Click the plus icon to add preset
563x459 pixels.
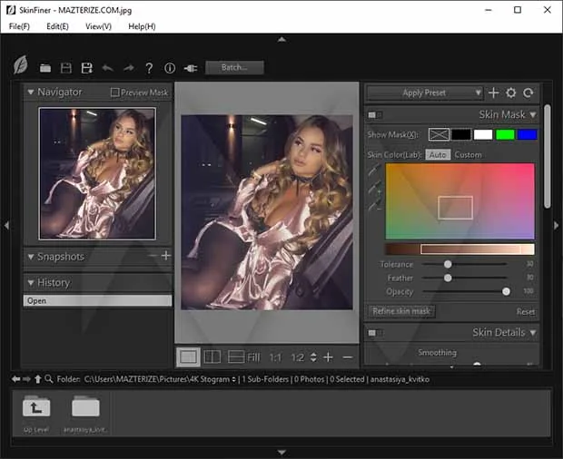[x=493, y=93]
